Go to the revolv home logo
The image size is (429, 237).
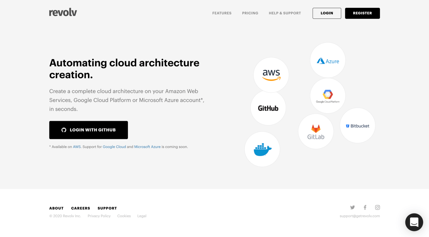pyautogui.click(x=63, y=13)
